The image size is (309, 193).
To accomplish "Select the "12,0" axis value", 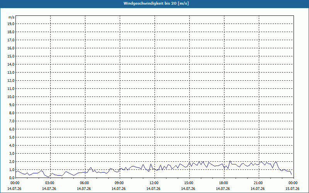I will pyautogui.click(x=11, y=81).
